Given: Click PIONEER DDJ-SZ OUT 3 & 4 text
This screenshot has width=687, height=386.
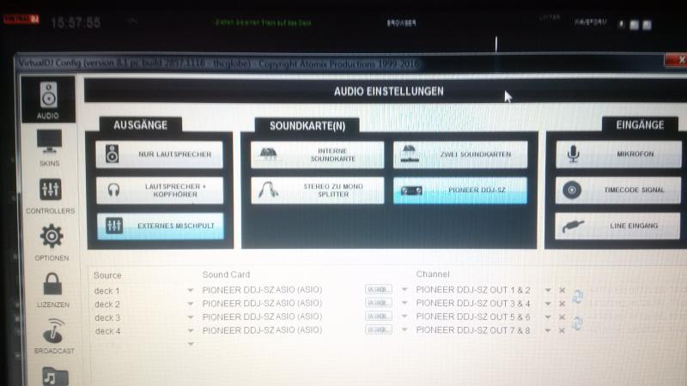Looking at the screenshot, I should (x=473, y=304).
